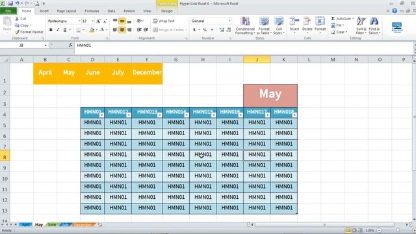Viewport: 416px width, 234px height.
Task: Switch to the Insert ribbon tab
Action: tap(44, 11)
